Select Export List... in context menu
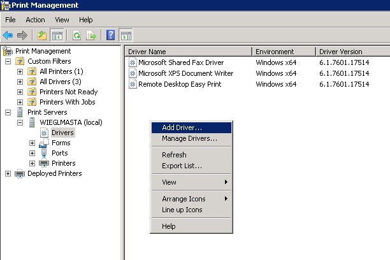The image size is (390, 260). click(191, 166)
